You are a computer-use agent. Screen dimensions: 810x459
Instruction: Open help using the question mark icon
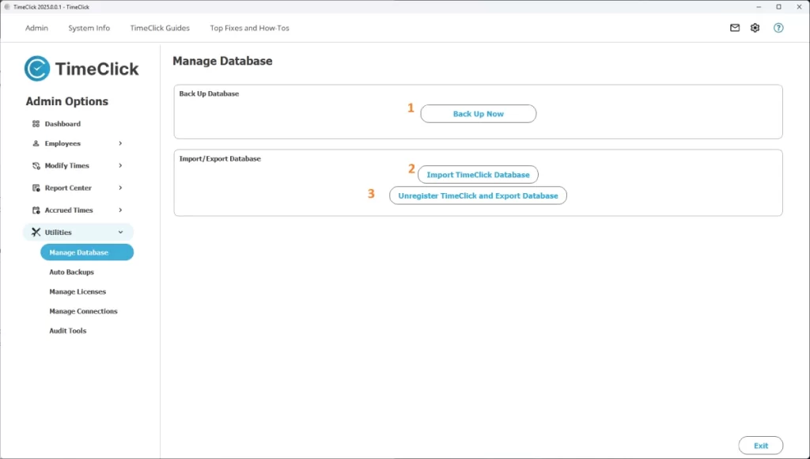(778, 28)
